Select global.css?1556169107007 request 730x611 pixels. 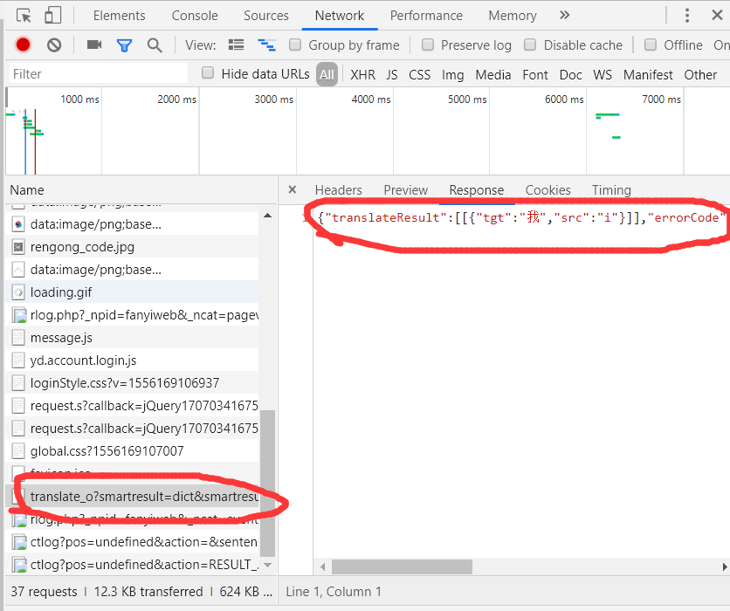132,451
